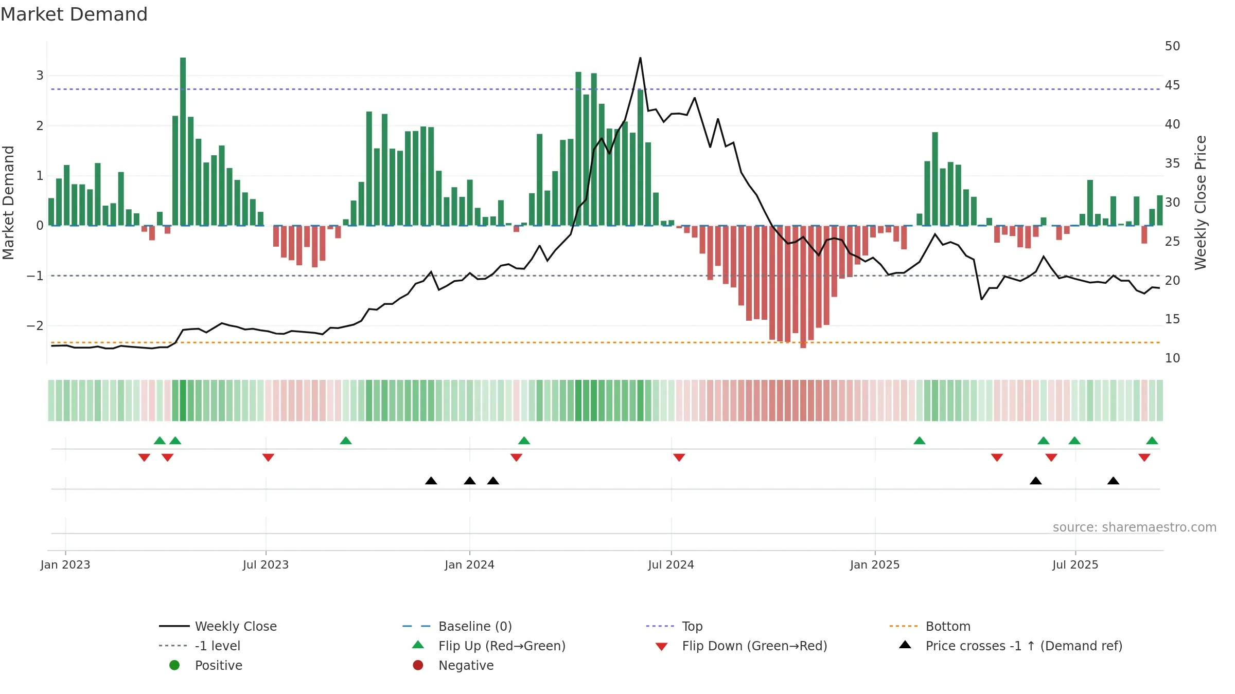Click the Jan 2024 axis label
Screen dimensions: 1235x694
[470, 565]
